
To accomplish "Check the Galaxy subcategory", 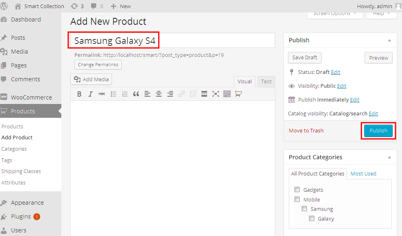I will click(312, 219).
